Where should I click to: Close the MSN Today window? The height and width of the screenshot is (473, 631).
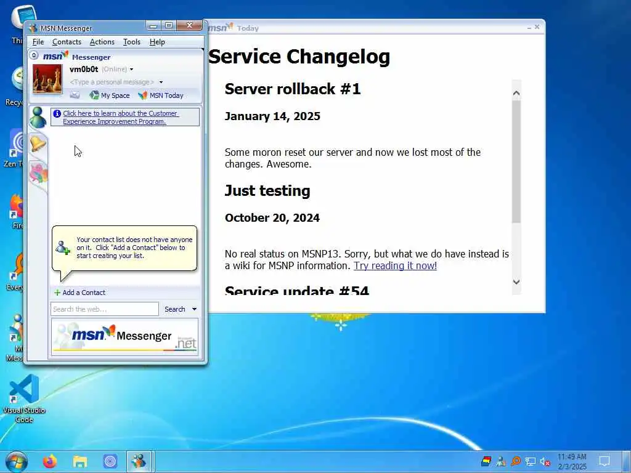(537, 27)
